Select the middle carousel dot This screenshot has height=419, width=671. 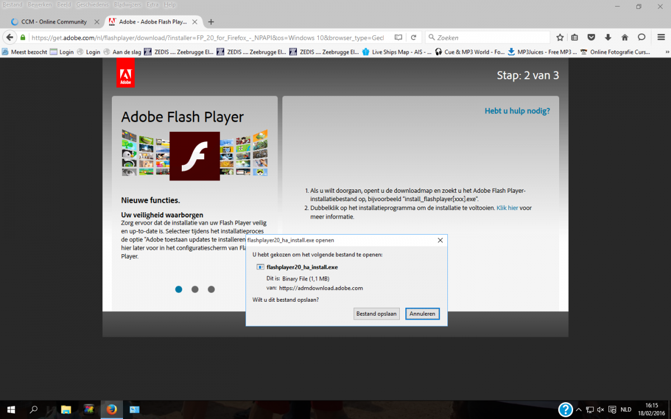[x=195, y=289]
